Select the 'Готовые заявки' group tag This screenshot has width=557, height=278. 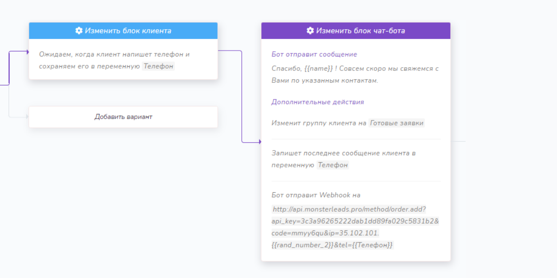click(x=396, y=123)
